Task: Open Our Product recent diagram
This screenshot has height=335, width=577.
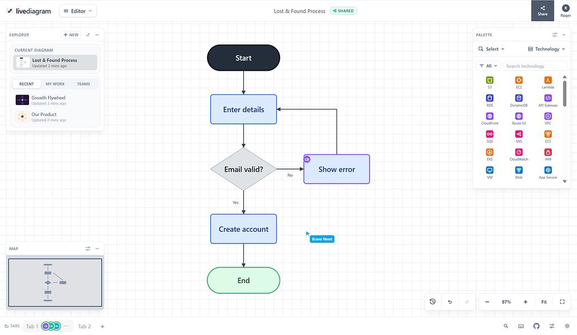Action: tap(55, 117)
